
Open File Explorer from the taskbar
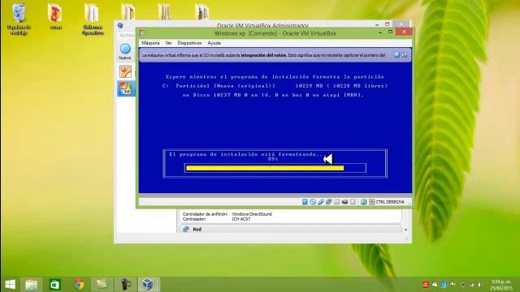coord(32,285)
